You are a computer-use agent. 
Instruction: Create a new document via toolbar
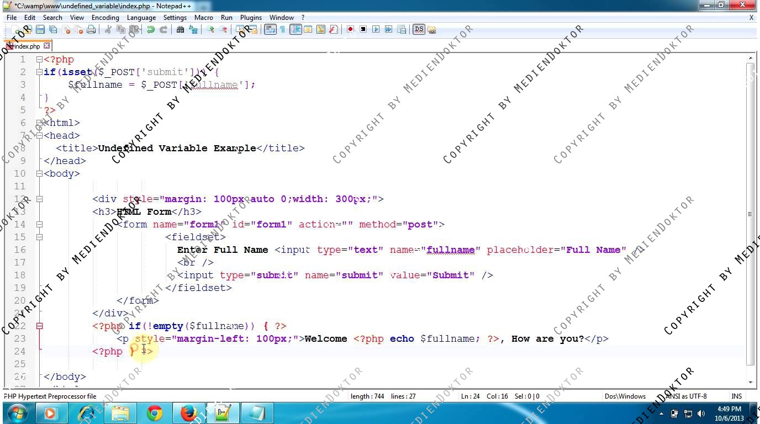pyautogui.click(x=15, y=29)
